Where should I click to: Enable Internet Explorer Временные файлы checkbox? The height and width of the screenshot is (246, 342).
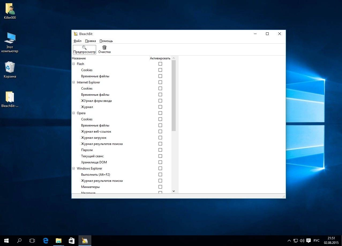point(160,95)
